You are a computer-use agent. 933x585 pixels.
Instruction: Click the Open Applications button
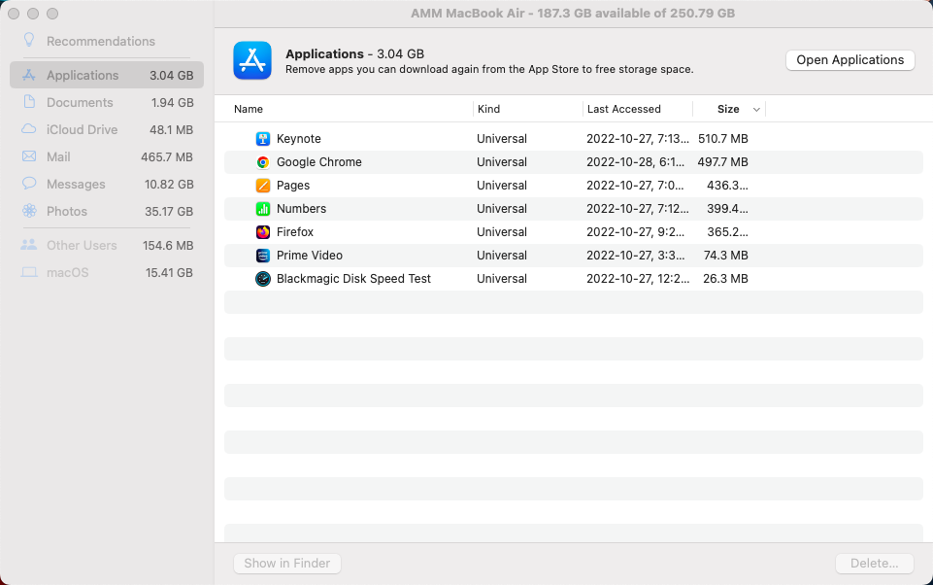[x=850, y=59]
